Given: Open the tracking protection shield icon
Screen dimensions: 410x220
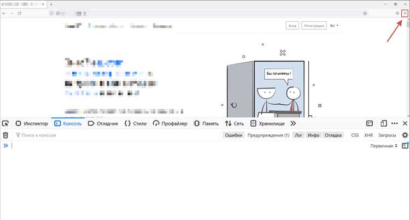Looking at the screenshot, I should [51, 13].
